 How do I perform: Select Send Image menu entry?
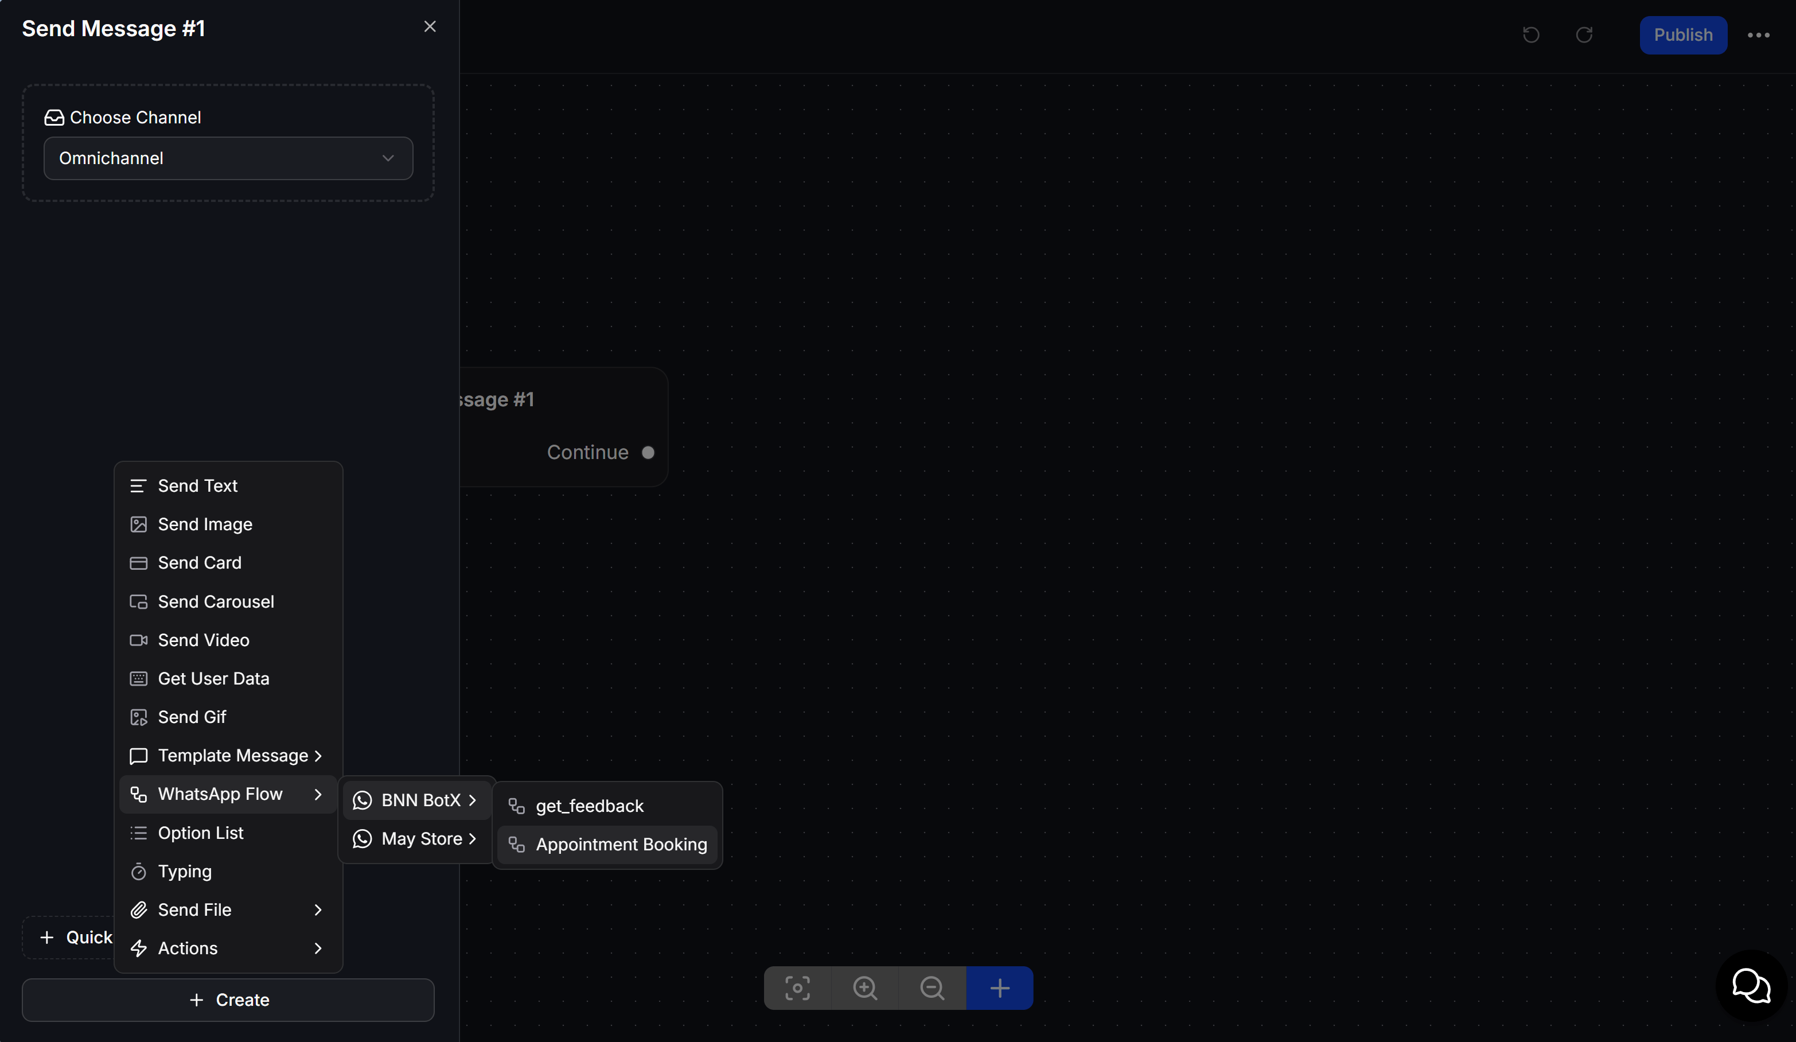(x=228, y=524)
